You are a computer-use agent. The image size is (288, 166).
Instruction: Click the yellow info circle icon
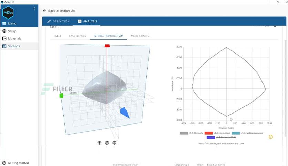(x=271, y=137)
